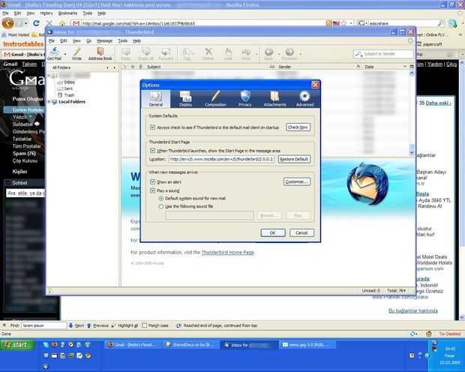Confirm Options dialog with OK
This screenshot has height=372, width=465.
click(x=273, y=232)
